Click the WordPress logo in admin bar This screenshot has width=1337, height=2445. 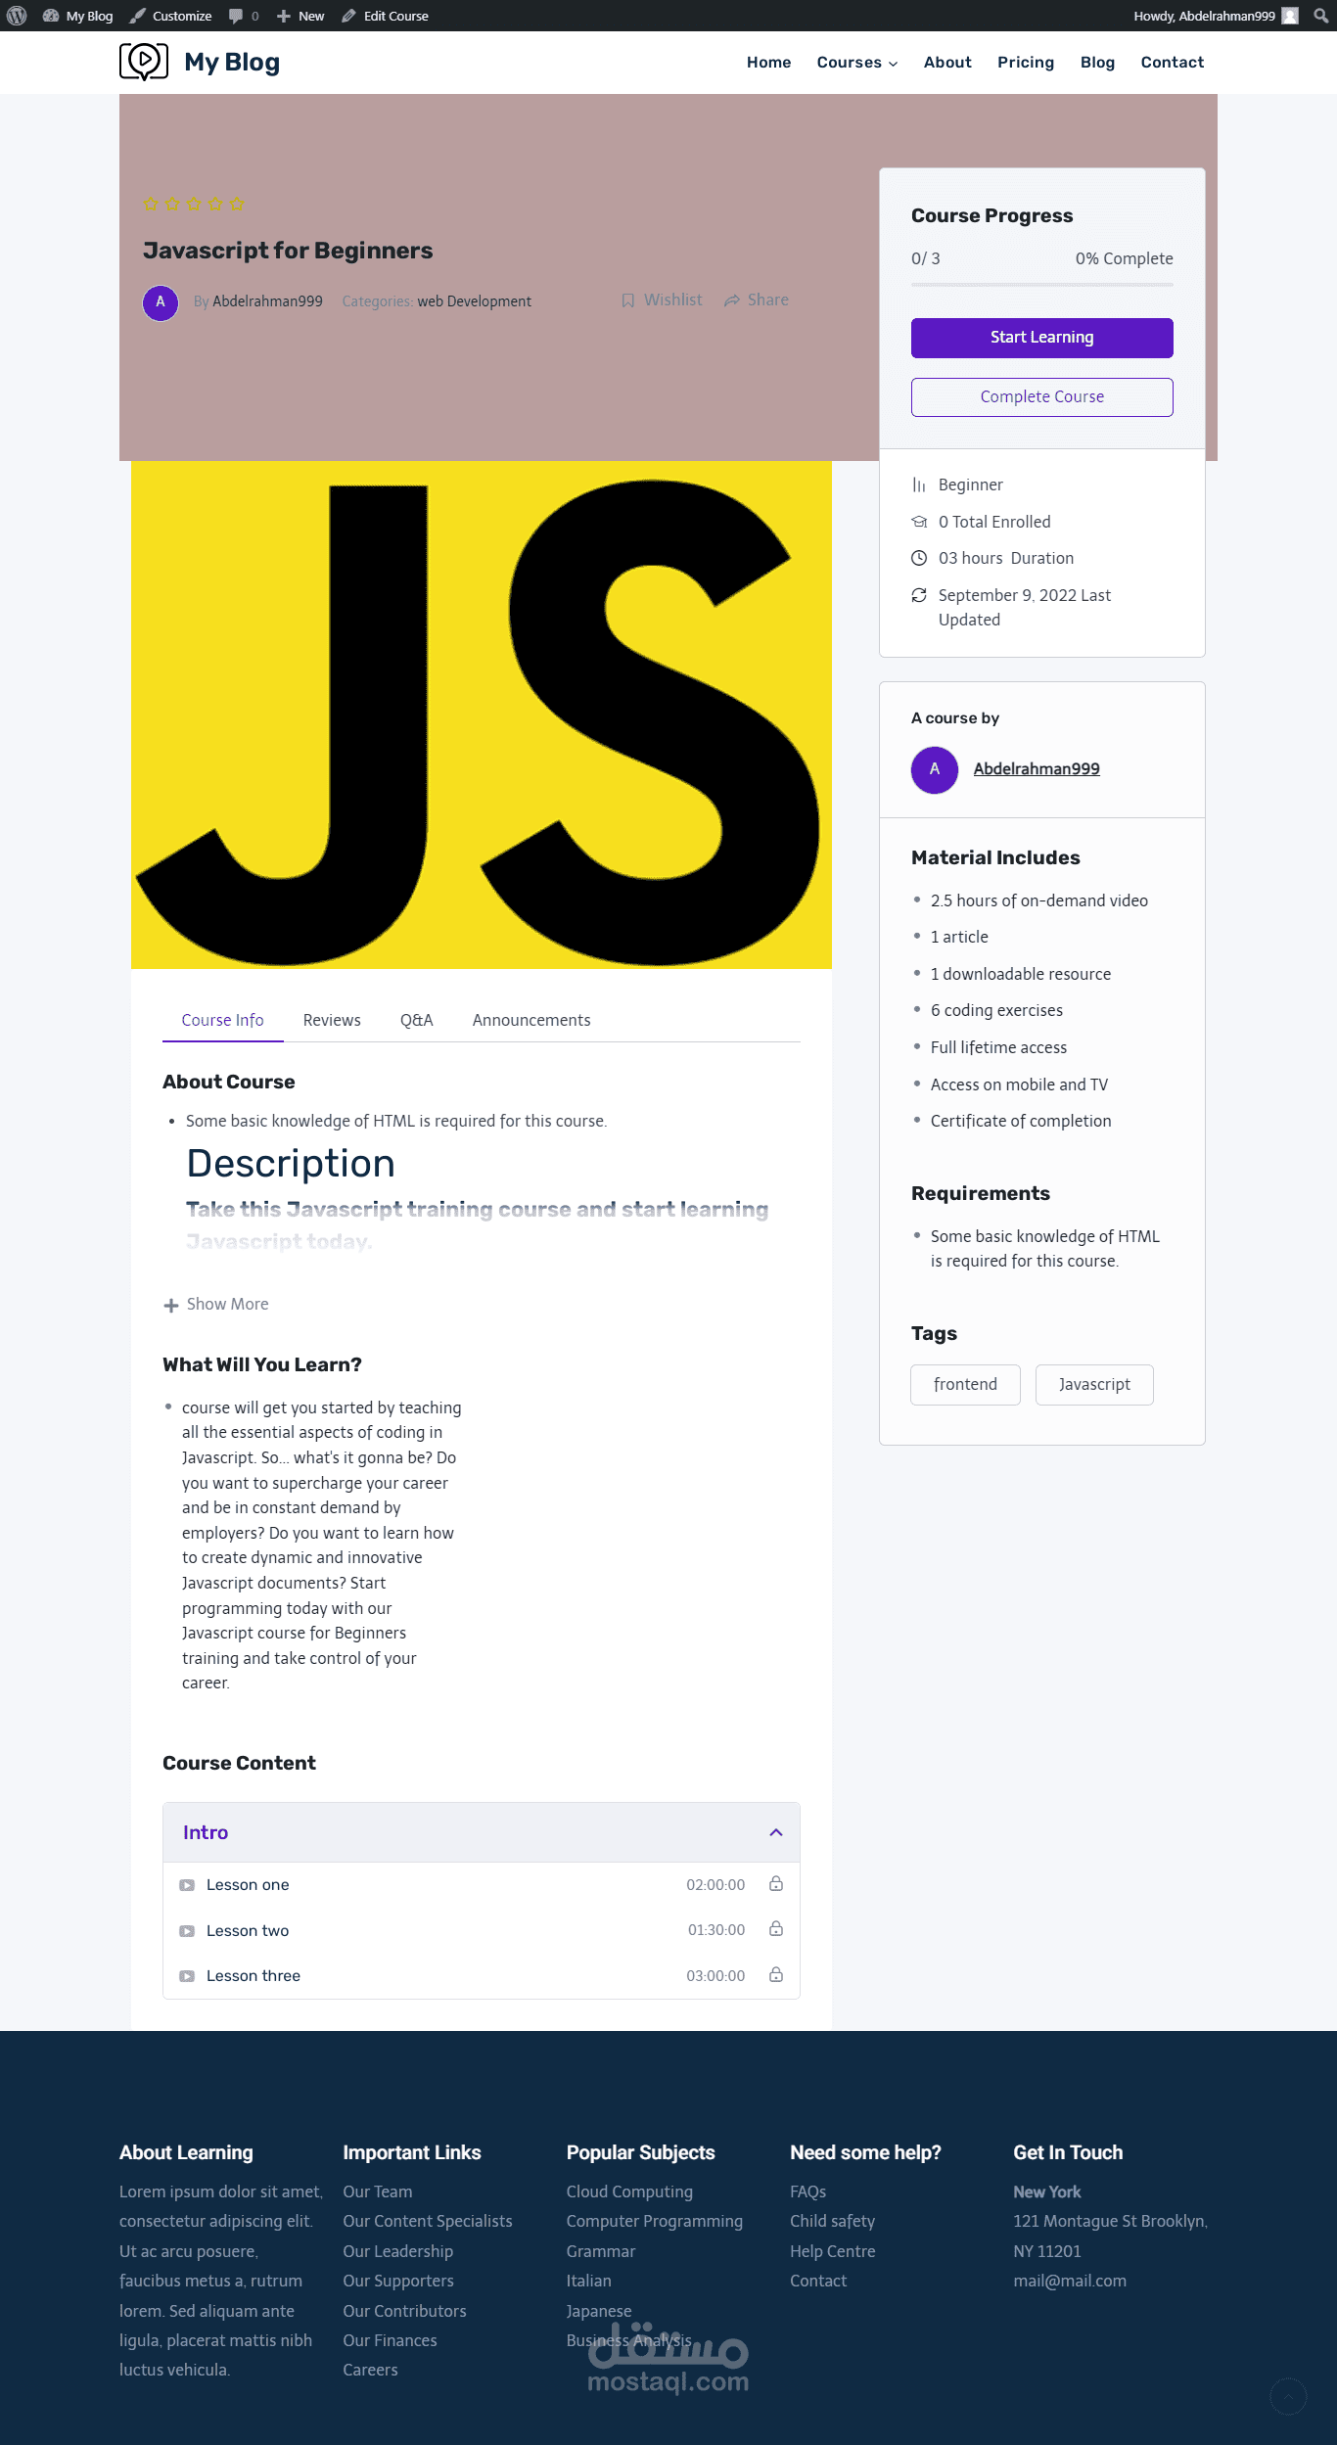tap(17, 16)
